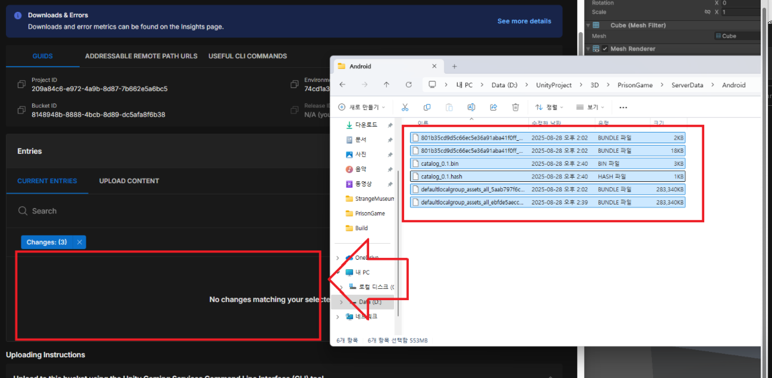Open the 새로 만들기 dropdown
Screen dimensions: 772x378
pyautogui.click(x=361, y=107)
